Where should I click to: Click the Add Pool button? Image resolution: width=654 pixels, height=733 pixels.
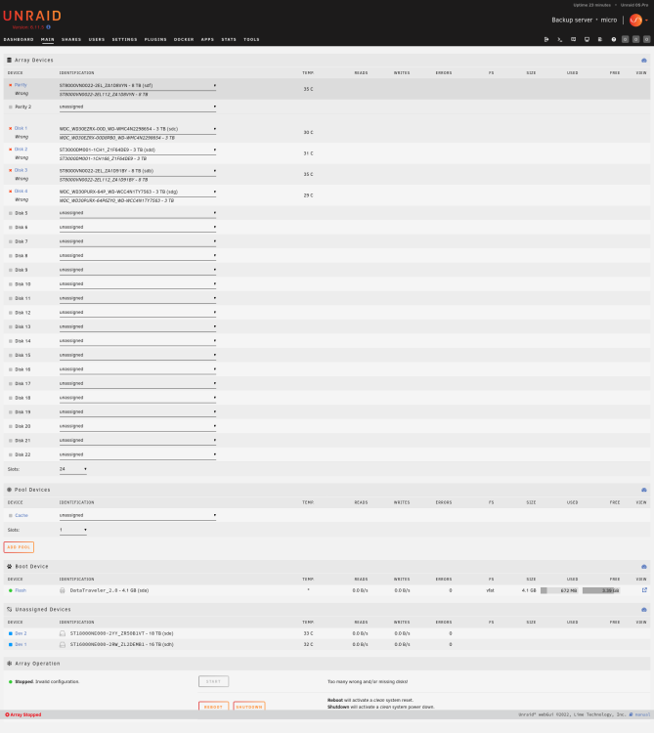pos(19,547)
